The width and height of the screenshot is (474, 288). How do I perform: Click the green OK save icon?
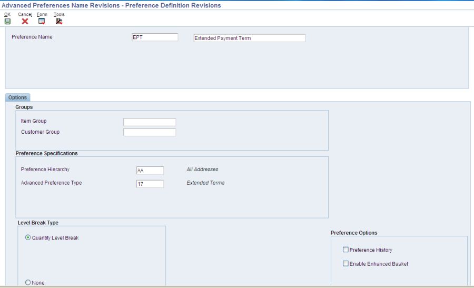tap(7, 22)
